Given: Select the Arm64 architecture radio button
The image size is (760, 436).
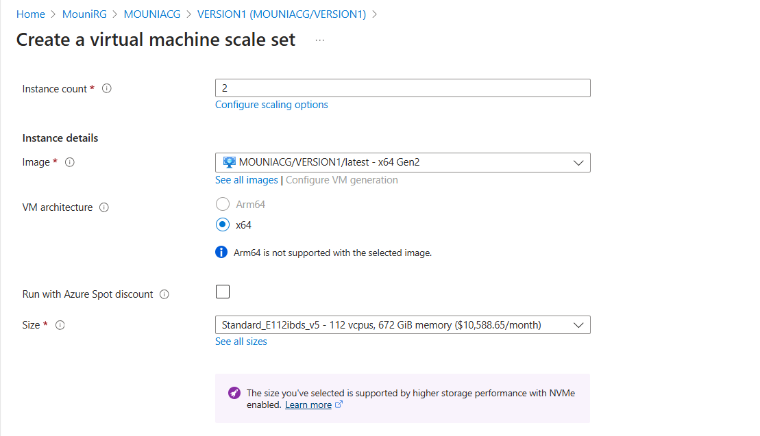Looking at the screenshot, I should tap(222, 204).
